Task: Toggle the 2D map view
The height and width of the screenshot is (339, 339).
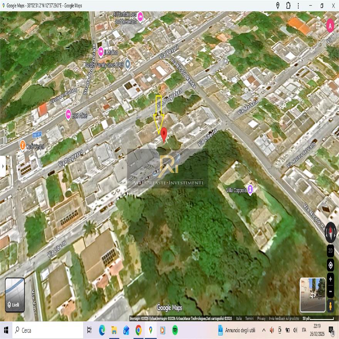Action: pyautogui.click(x=331, y=250)
